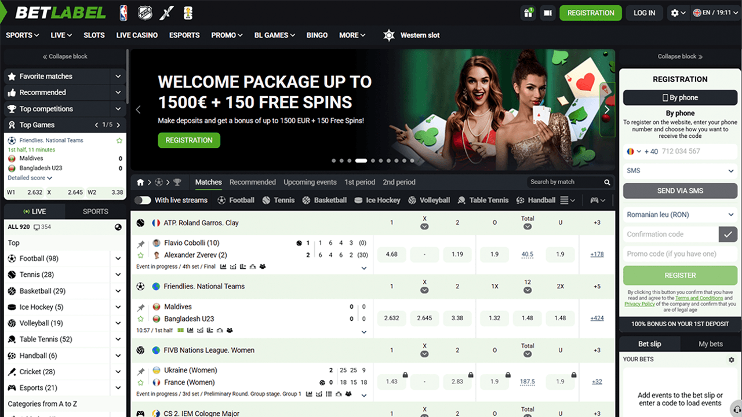This screenshot has width=742, height=417.
Task: Advance banner with right arrow
Action: pyautogui.click(x=607, y=109)
